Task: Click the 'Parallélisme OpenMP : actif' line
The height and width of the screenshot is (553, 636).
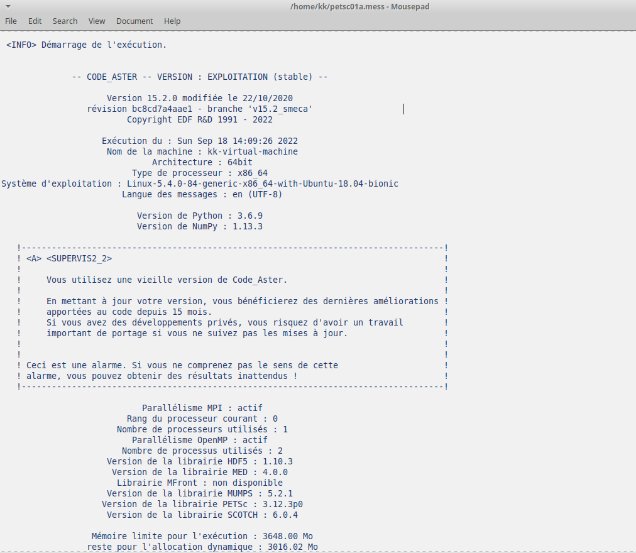Action: 200,440
